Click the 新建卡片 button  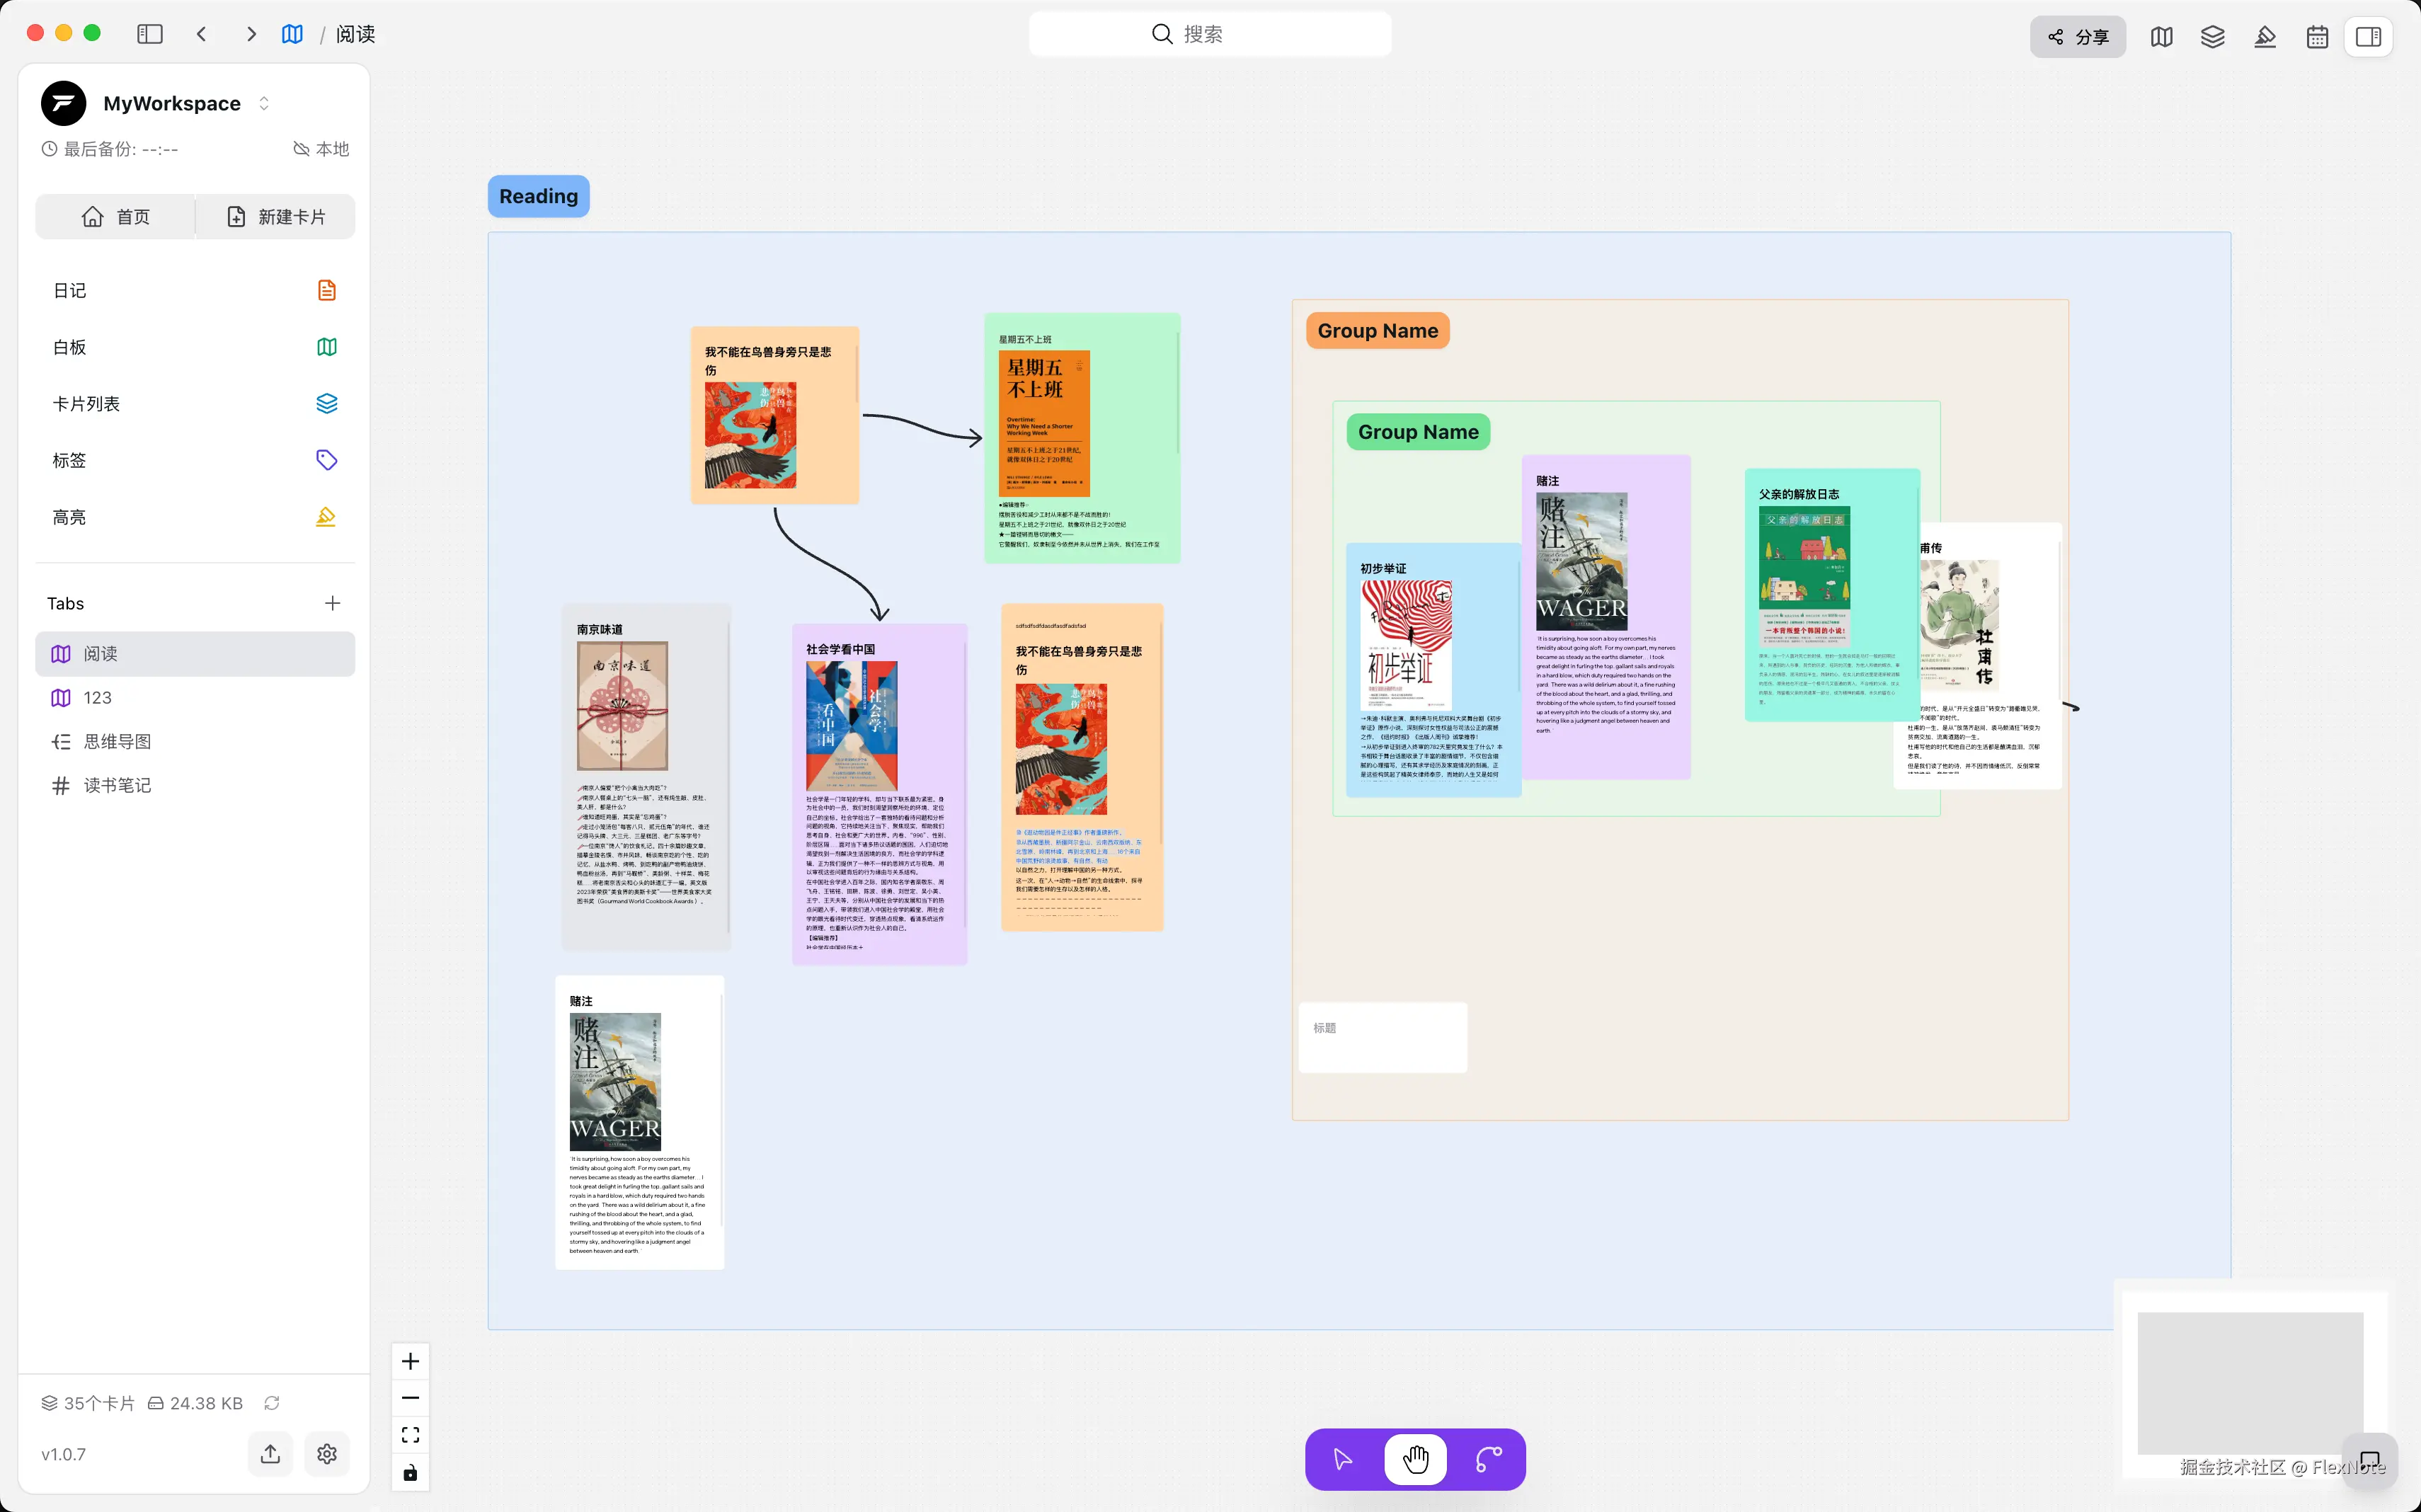(276, 217)
